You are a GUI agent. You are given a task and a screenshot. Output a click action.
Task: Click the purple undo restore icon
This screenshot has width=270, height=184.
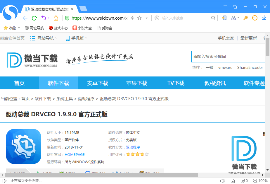pos(44,18)
